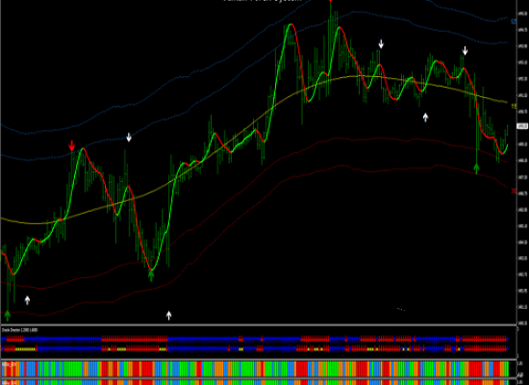529x385 pixels.
Task: Select the blue upper band label at right edge
Action: click(514, 21)
